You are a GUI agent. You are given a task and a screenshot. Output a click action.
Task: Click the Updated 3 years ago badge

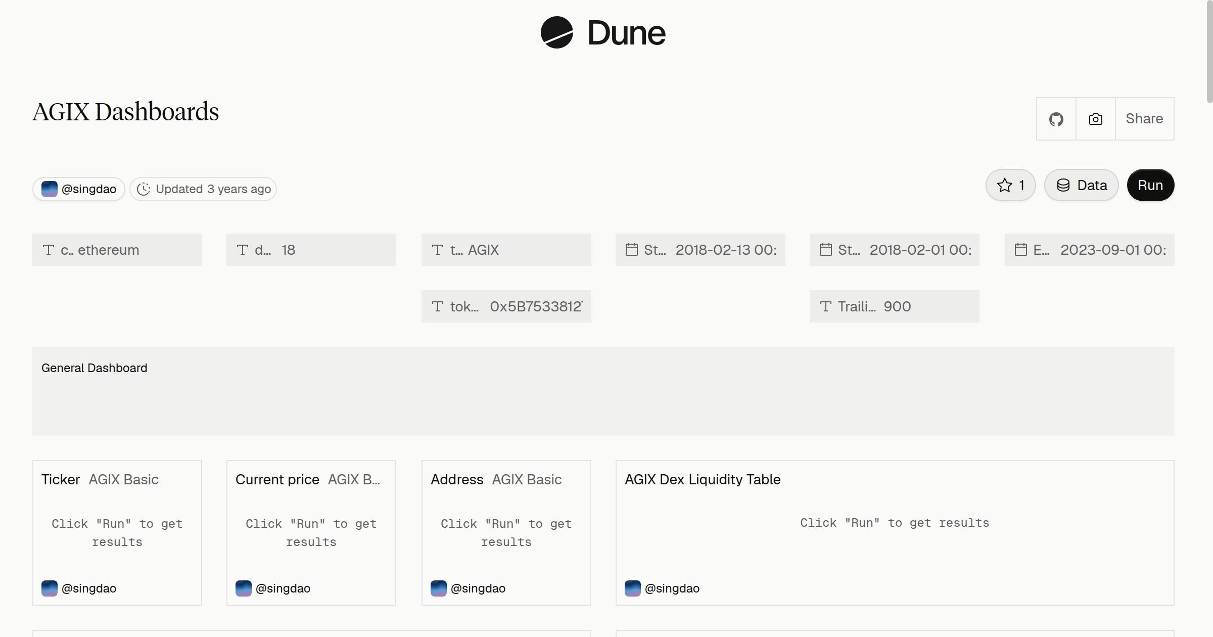coord(203,189)
